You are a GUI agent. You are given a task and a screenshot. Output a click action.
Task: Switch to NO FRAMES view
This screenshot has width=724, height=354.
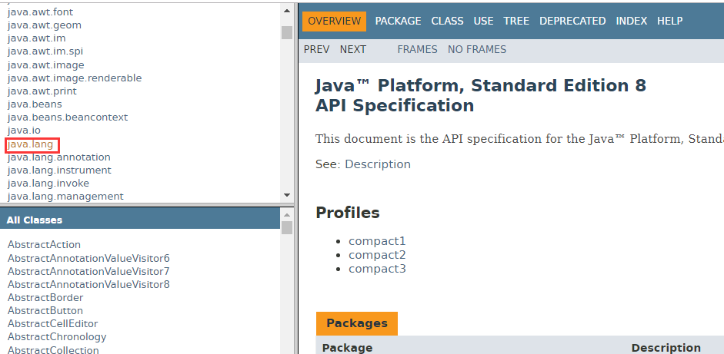click(x=477, y=49)
